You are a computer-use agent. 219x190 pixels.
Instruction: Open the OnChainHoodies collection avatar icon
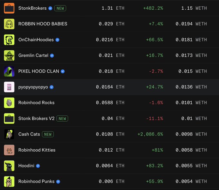tap(9, 40)
